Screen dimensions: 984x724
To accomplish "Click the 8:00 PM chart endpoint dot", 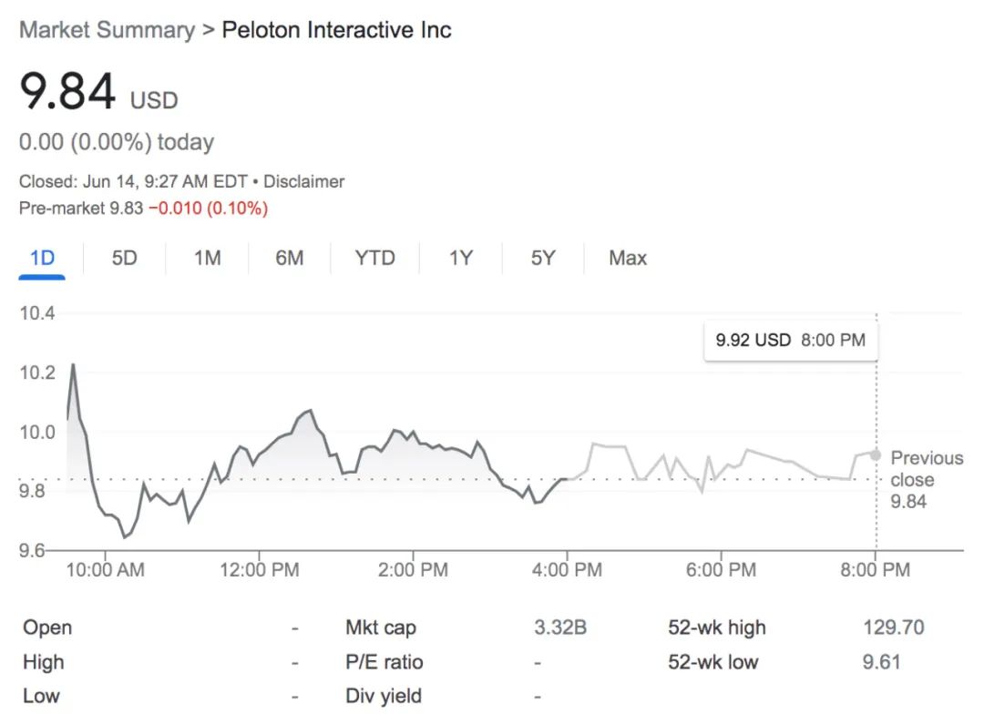I will [876, 454].
